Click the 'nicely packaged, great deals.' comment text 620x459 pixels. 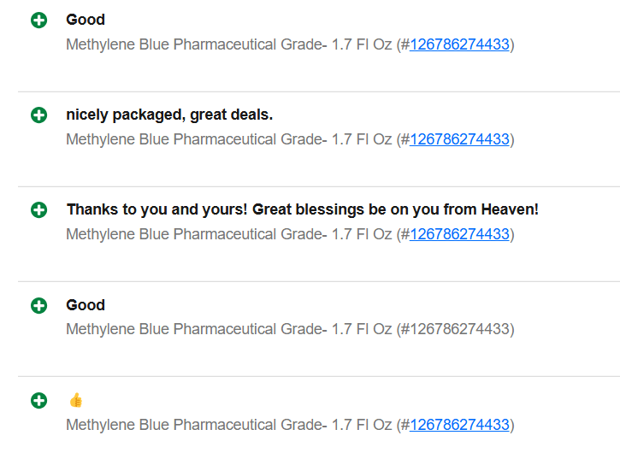pos(169,115)
